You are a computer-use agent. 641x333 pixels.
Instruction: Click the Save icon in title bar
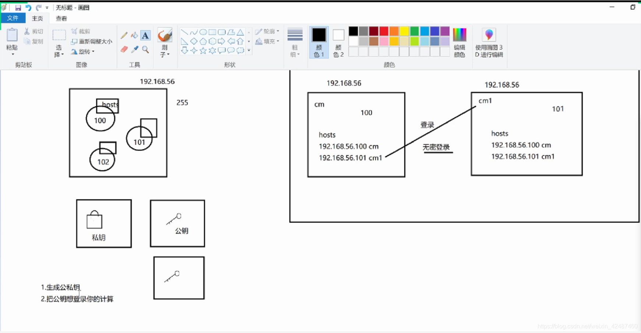tap(18, 7)
